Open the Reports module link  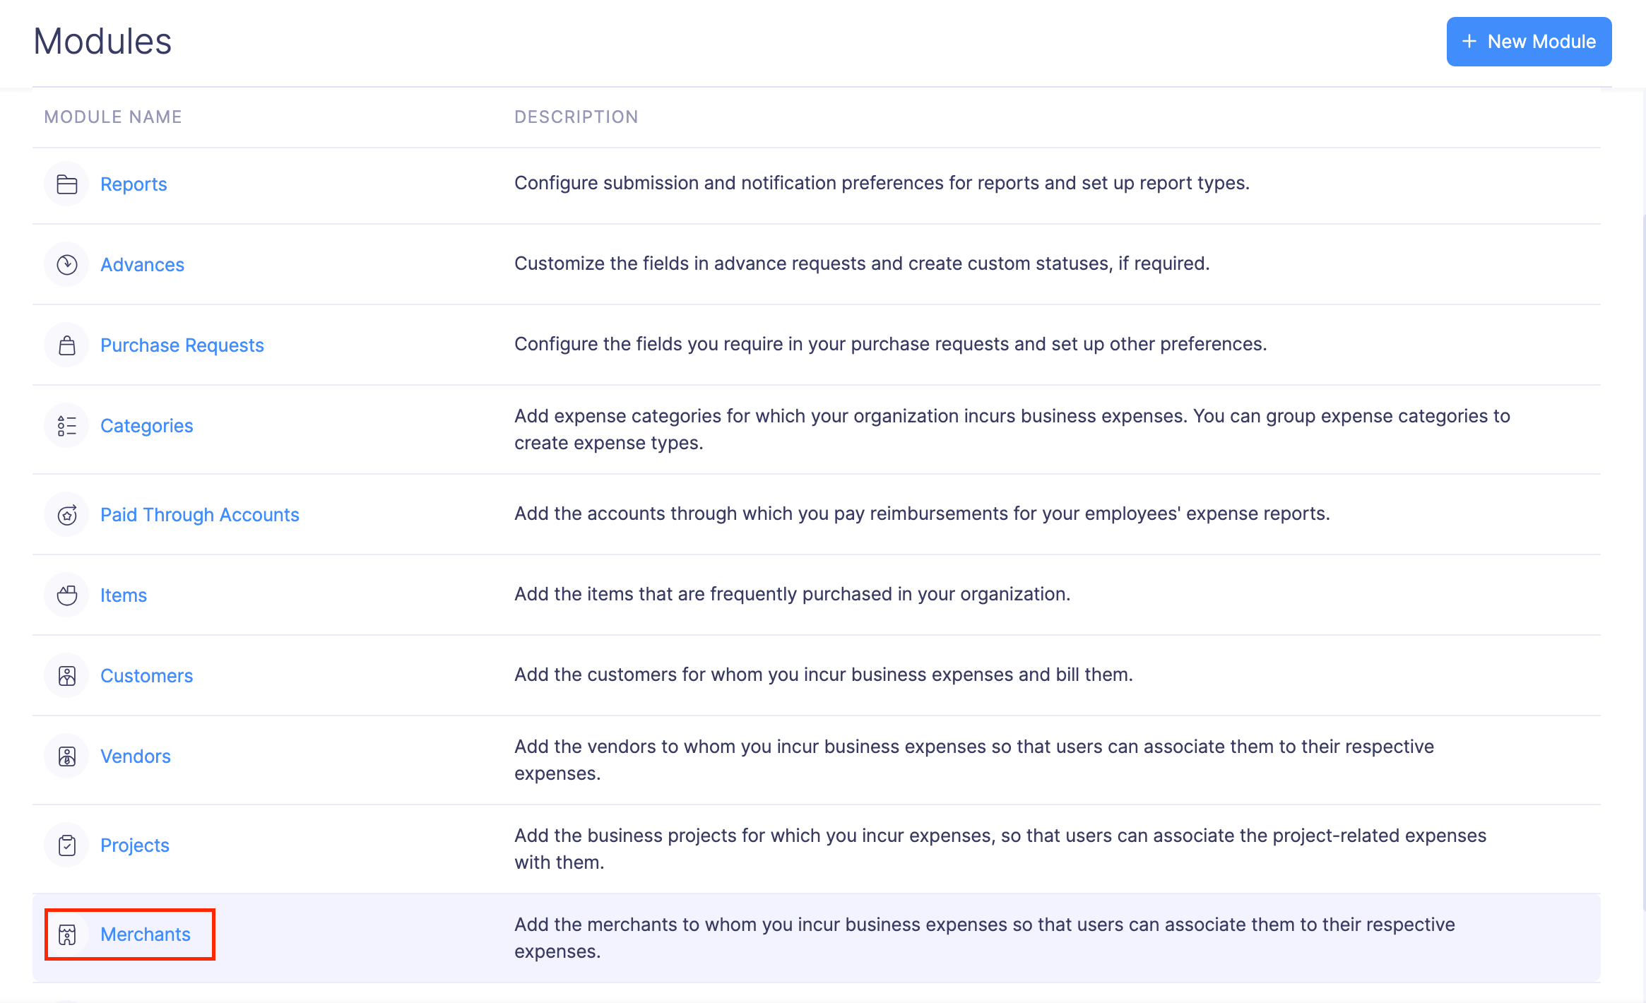(x=134, y=184)
